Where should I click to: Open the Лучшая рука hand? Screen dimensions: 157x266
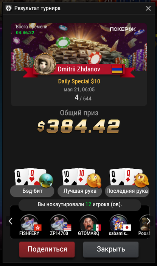point(80,191)
